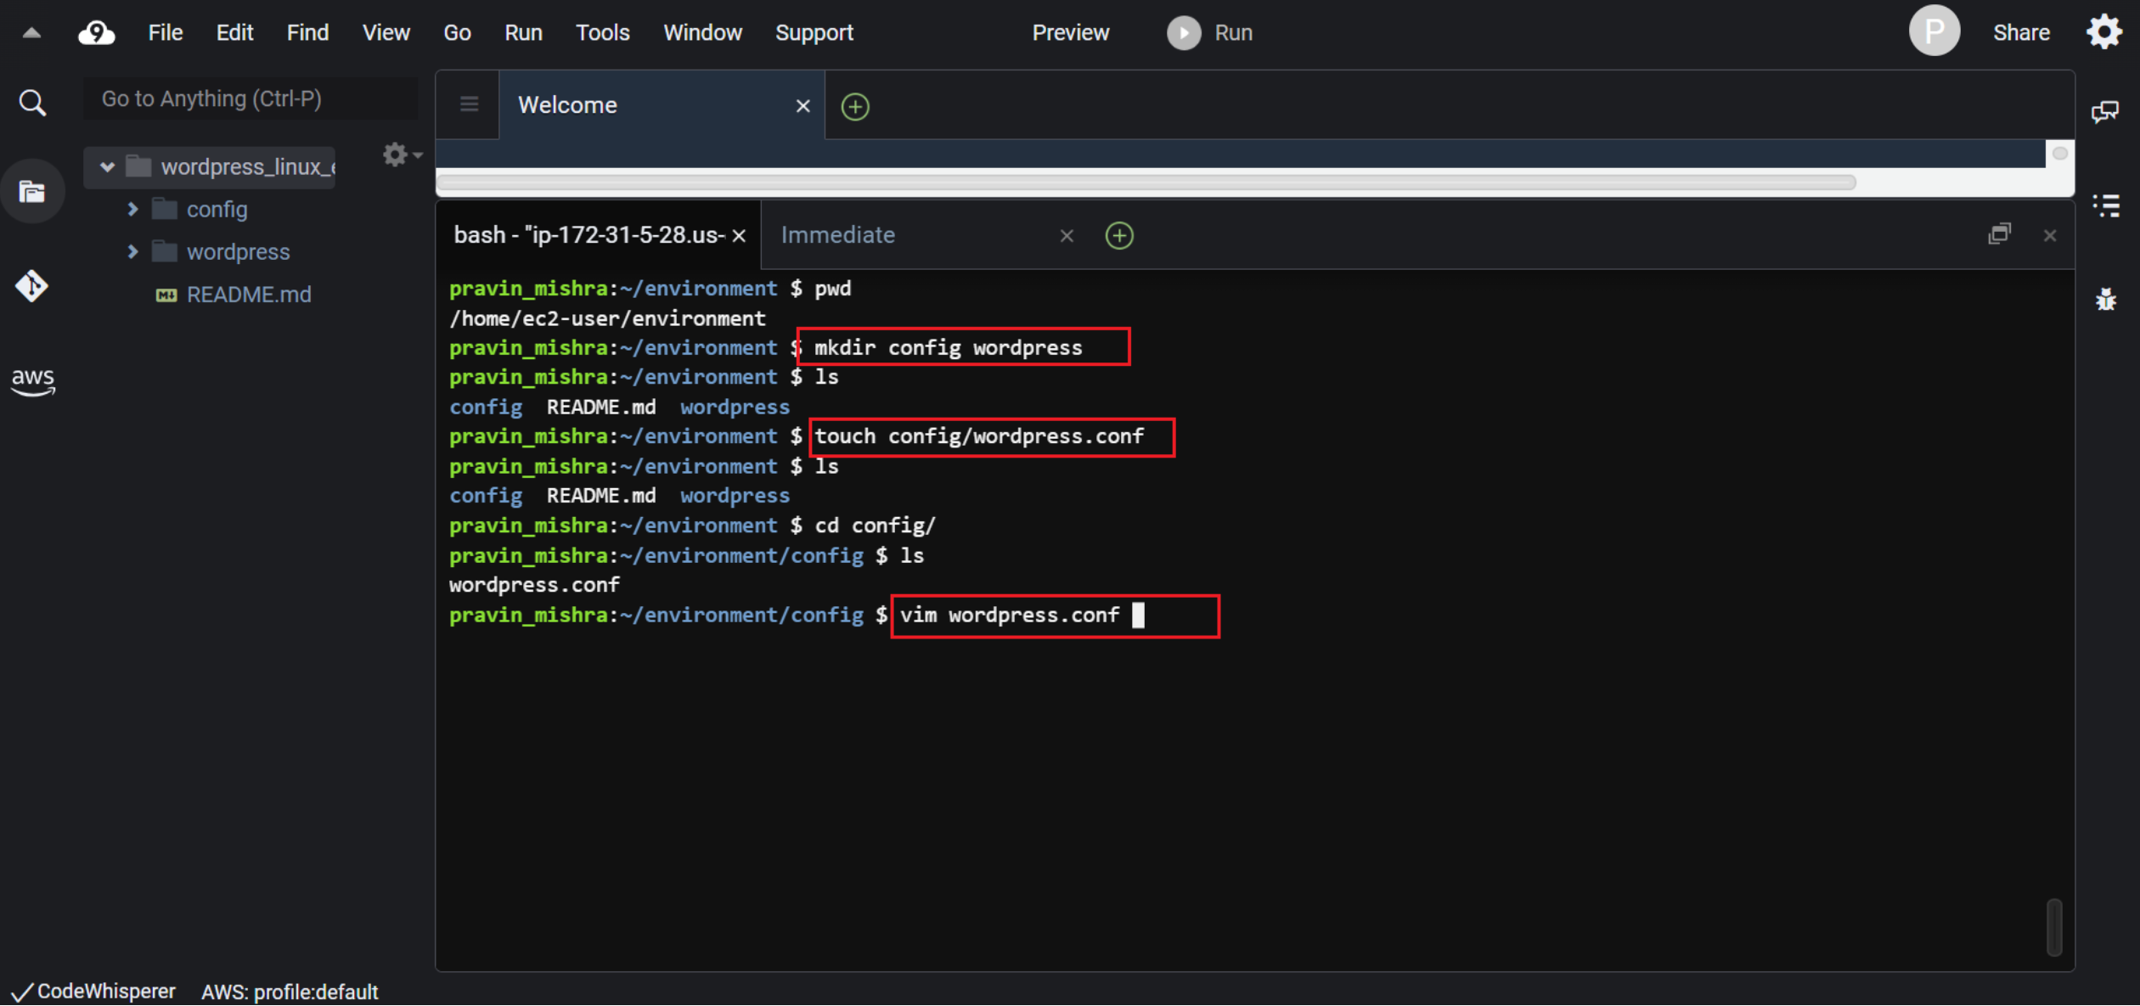Click the CodeWhisperer status bar item
The height and width of the screenshot is (1006, 2140).
93,991
